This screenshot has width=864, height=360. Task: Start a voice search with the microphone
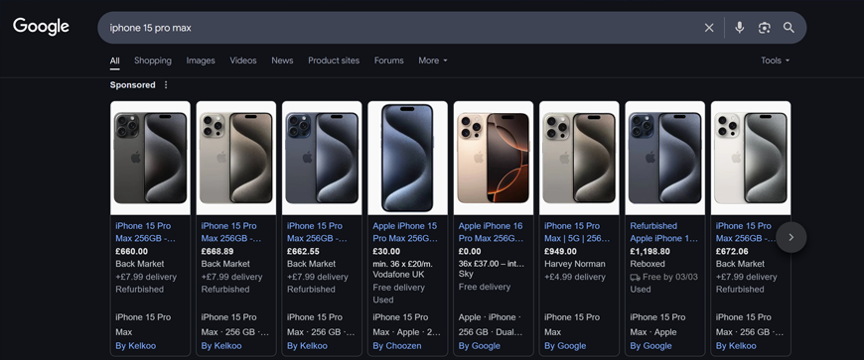[x=740, y=28]
